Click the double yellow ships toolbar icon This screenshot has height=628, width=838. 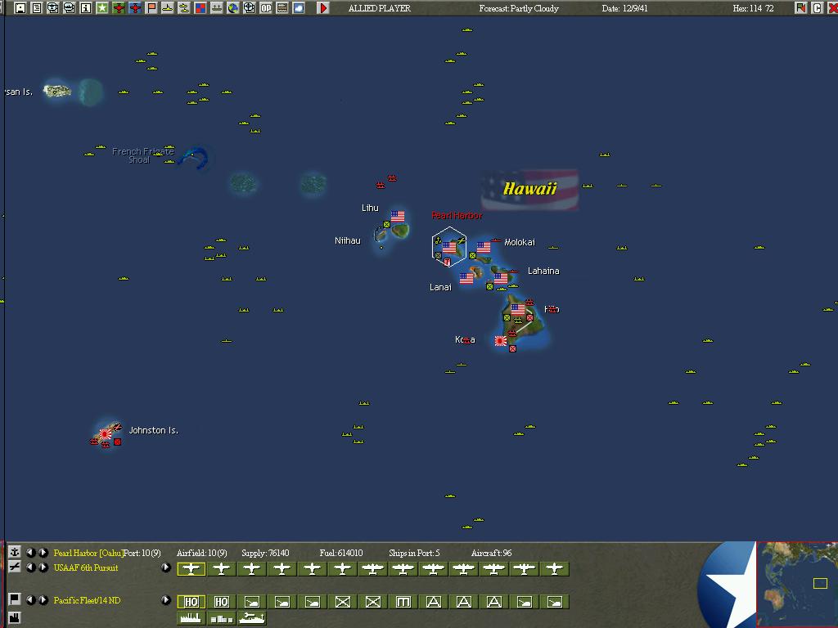pyautogui.click(x=184, y=8)
